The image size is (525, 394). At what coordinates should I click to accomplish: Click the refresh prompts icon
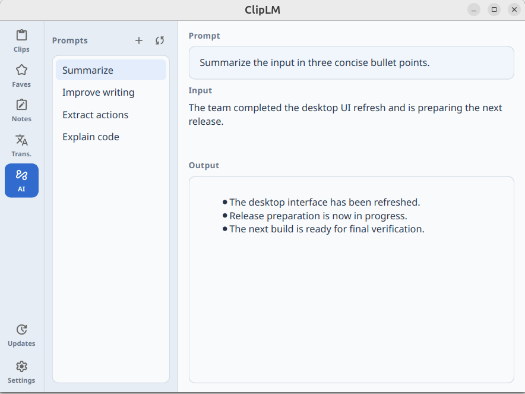click(160, 40)
